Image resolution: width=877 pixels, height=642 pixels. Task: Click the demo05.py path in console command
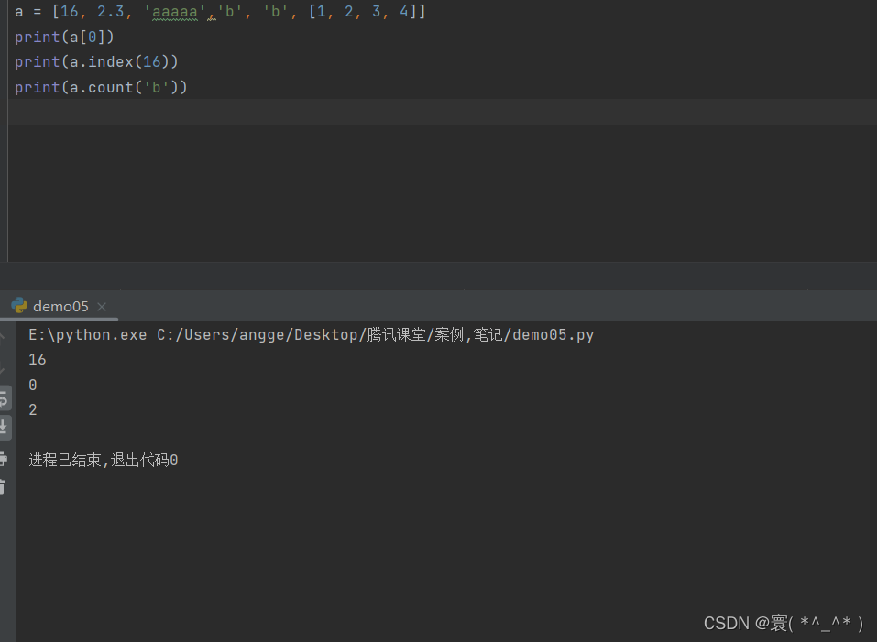(553, 335)
